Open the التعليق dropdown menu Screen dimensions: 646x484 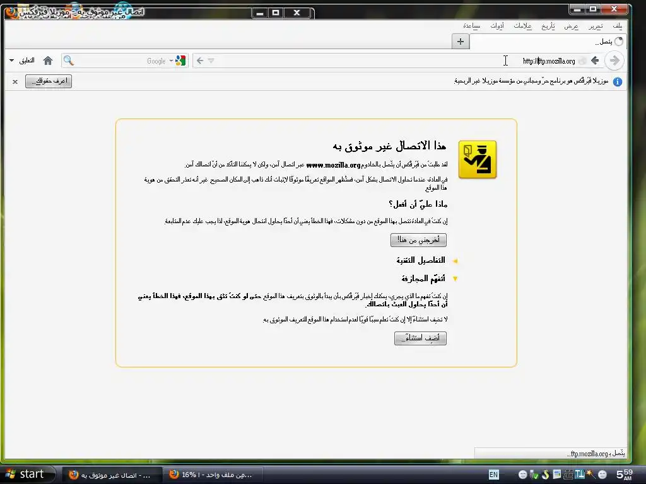coord(22,60)
